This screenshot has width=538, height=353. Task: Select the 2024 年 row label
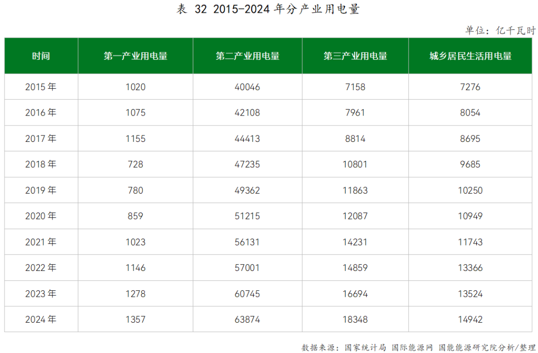coord(41,319)
